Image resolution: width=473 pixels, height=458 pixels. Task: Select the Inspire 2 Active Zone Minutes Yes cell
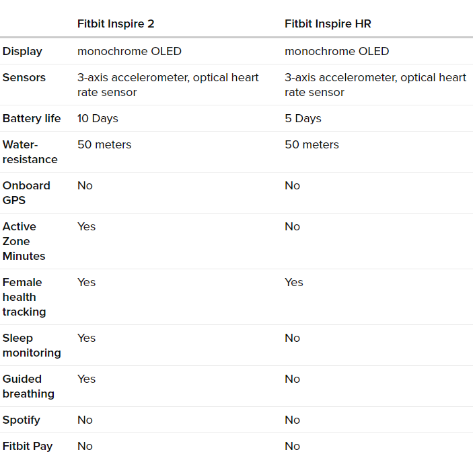pos(87,226)
